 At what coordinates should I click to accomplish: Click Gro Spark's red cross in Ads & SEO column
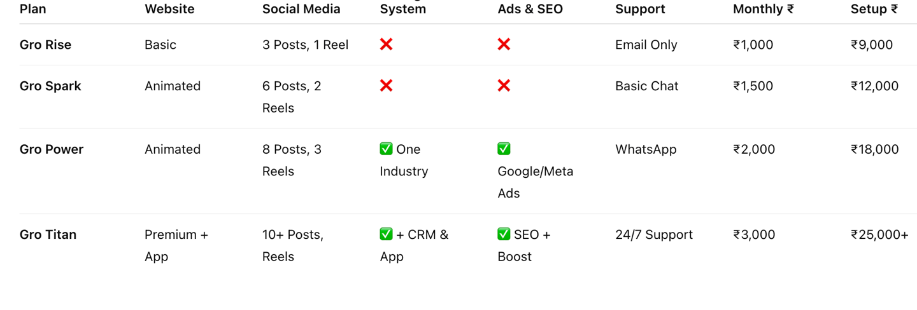coord(504,86)
